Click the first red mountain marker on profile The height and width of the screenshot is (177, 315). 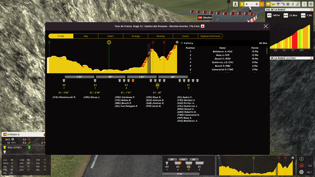pyautogui.click(x=153, y=42)
